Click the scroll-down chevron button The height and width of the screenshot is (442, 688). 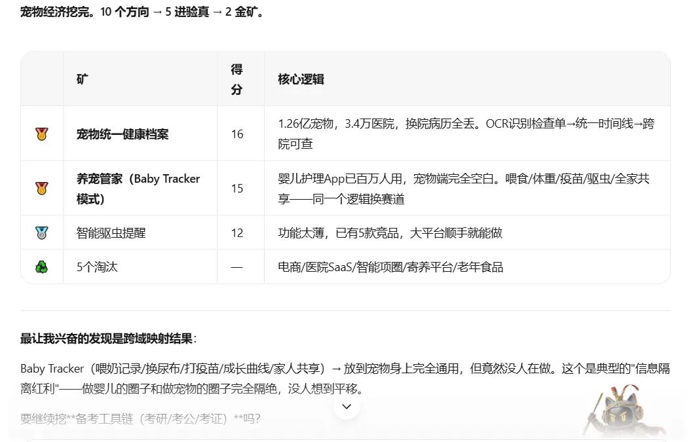[347, 407]
